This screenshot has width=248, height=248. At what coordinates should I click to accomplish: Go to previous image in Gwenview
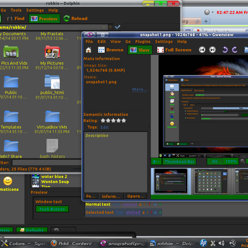click(x=202, y=50)
